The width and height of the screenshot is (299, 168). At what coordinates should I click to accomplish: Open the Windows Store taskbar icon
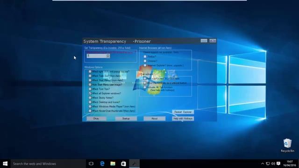pyautogui.click(x=123, y=164)
